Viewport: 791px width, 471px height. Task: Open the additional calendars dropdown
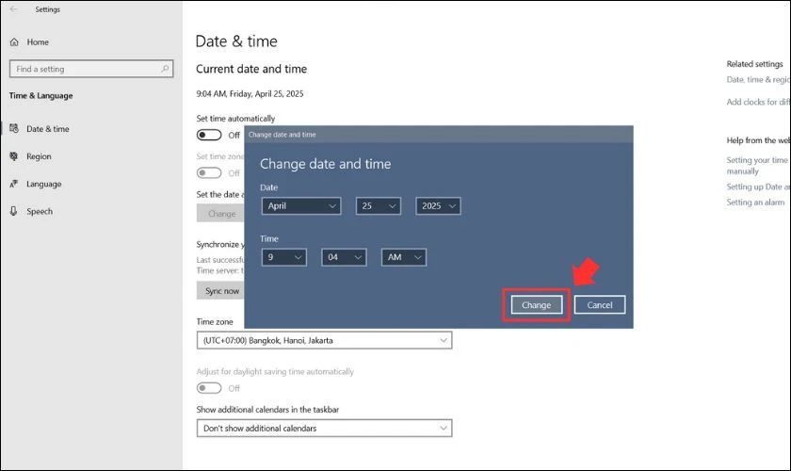tap(324, 428)
